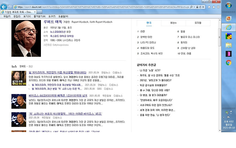Open ranking item 7 헬로우 미스 미스터

[190, 37]
